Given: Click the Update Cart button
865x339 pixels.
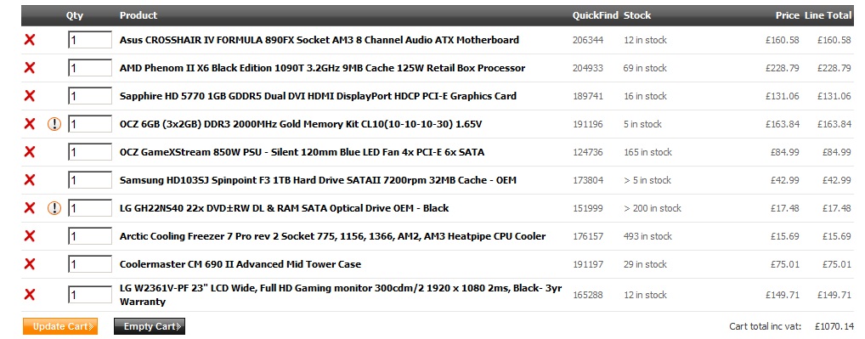Looking at the screenshot, I should [x=60, y=326].
